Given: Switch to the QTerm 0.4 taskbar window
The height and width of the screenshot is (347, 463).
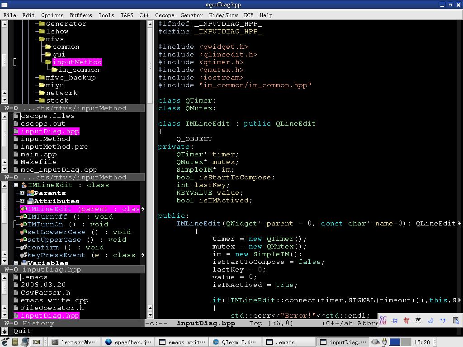Looking at the screenshot, I should point(236,342).
